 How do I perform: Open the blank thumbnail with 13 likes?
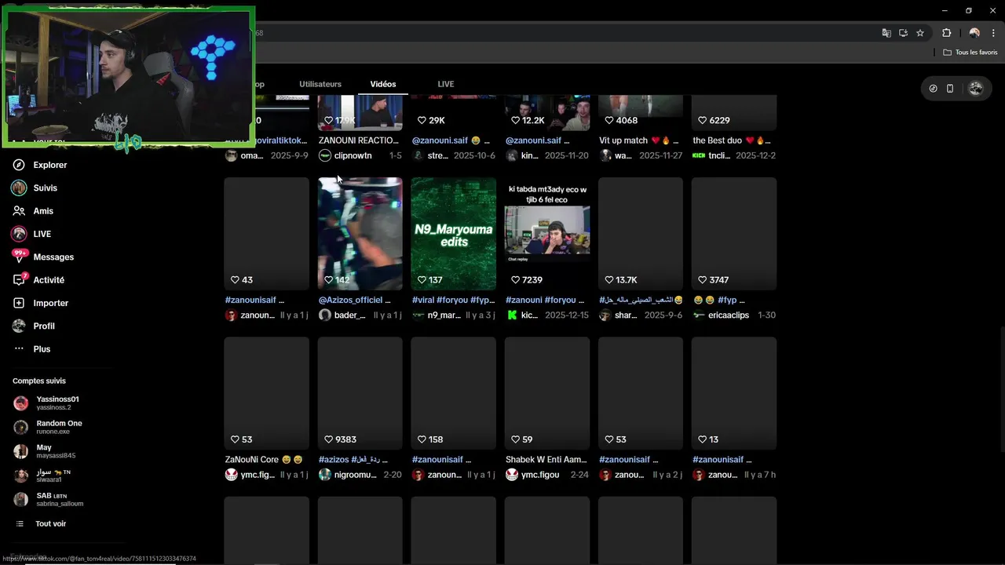[x=734, y=393]
